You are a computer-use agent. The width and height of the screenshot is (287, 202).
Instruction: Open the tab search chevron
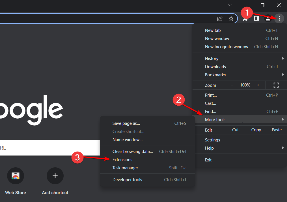click(x=230, y=5)
